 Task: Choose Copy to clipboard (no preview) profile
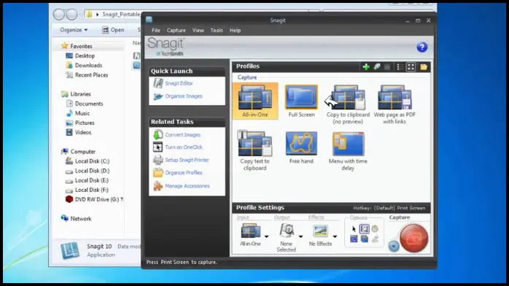click(348, 104)
